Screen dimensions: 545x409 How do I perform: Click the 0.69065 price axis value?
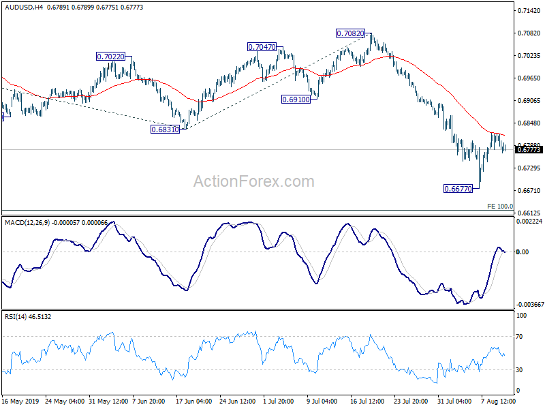point(529,101)
